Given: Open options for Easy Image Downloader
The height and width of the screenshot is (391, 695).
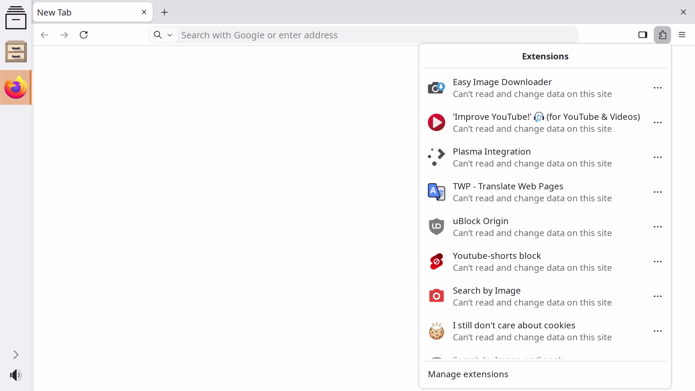Looking at the screenshot, I should click(658, 88).
